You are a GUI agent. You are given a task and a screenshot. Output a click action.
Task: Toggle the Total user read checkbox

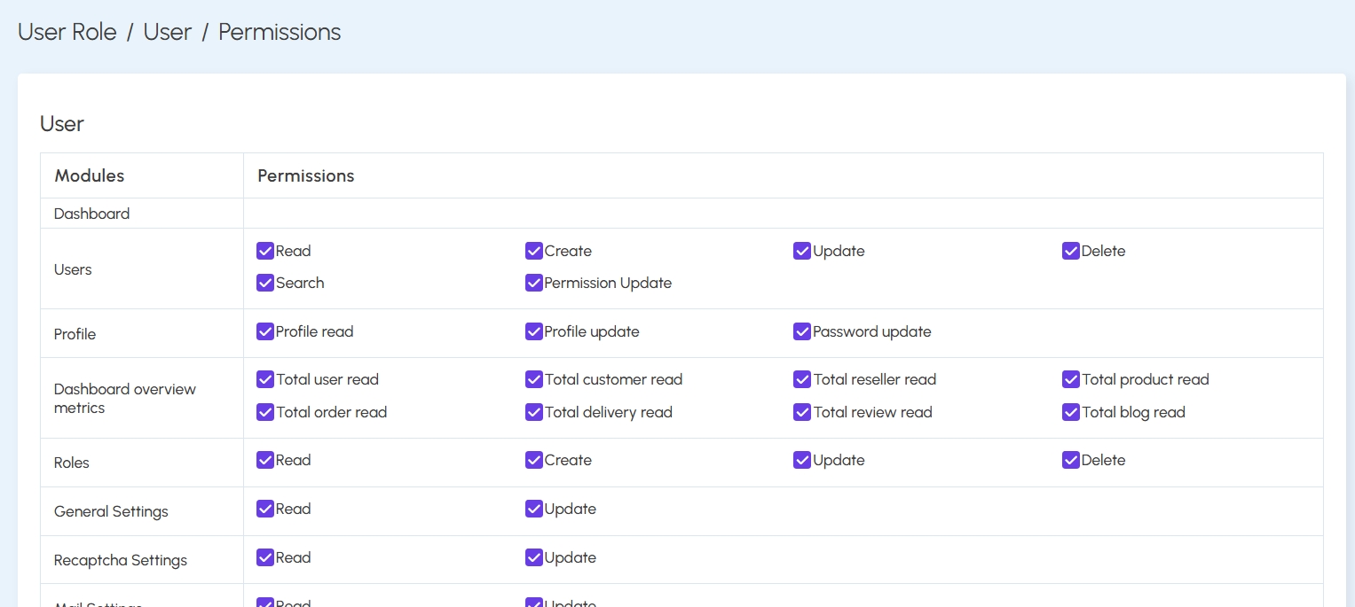pyautogui.click(x=265, y=379)
